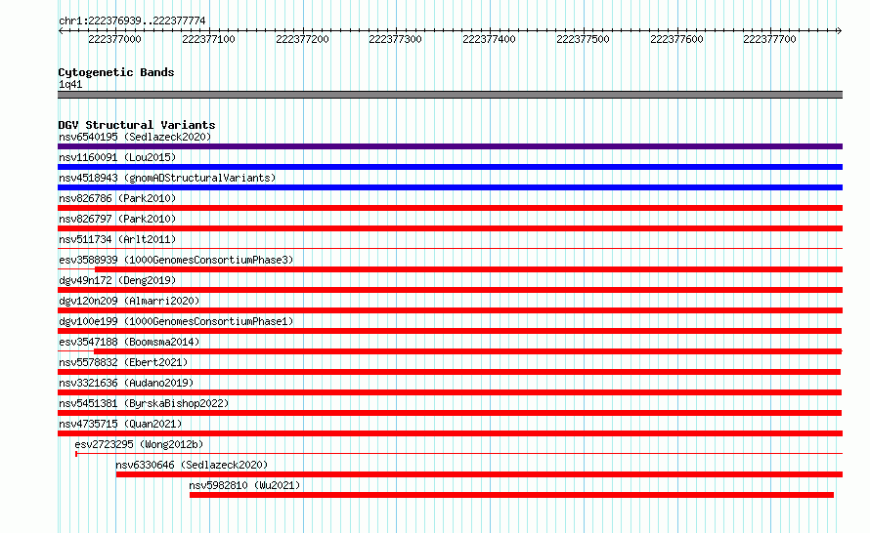Click the ruler tick label 222377700
This screenshot has height=533, width=870.
(769, 39)
